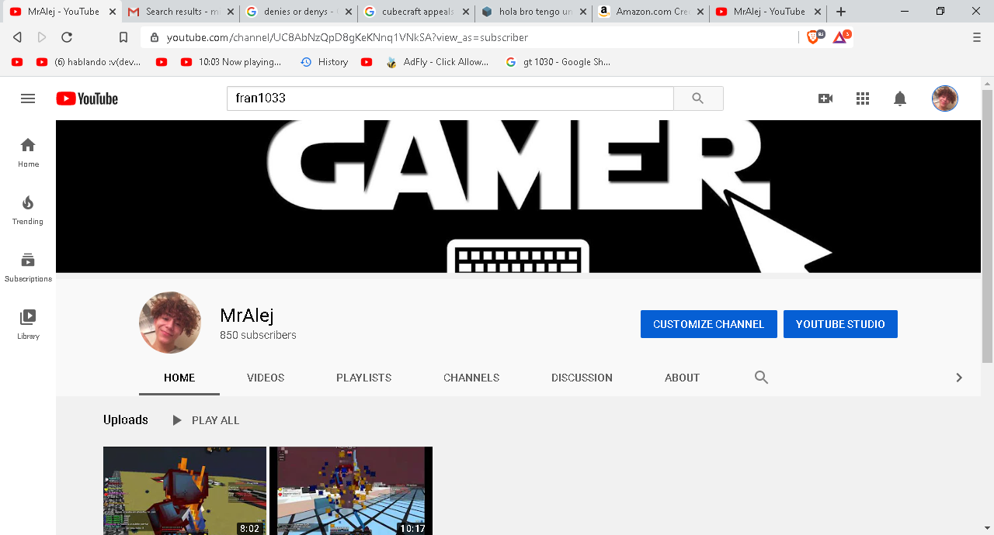Click the search magnifier button
Viewport: 994px width, 535px height.
click(698, 98)
